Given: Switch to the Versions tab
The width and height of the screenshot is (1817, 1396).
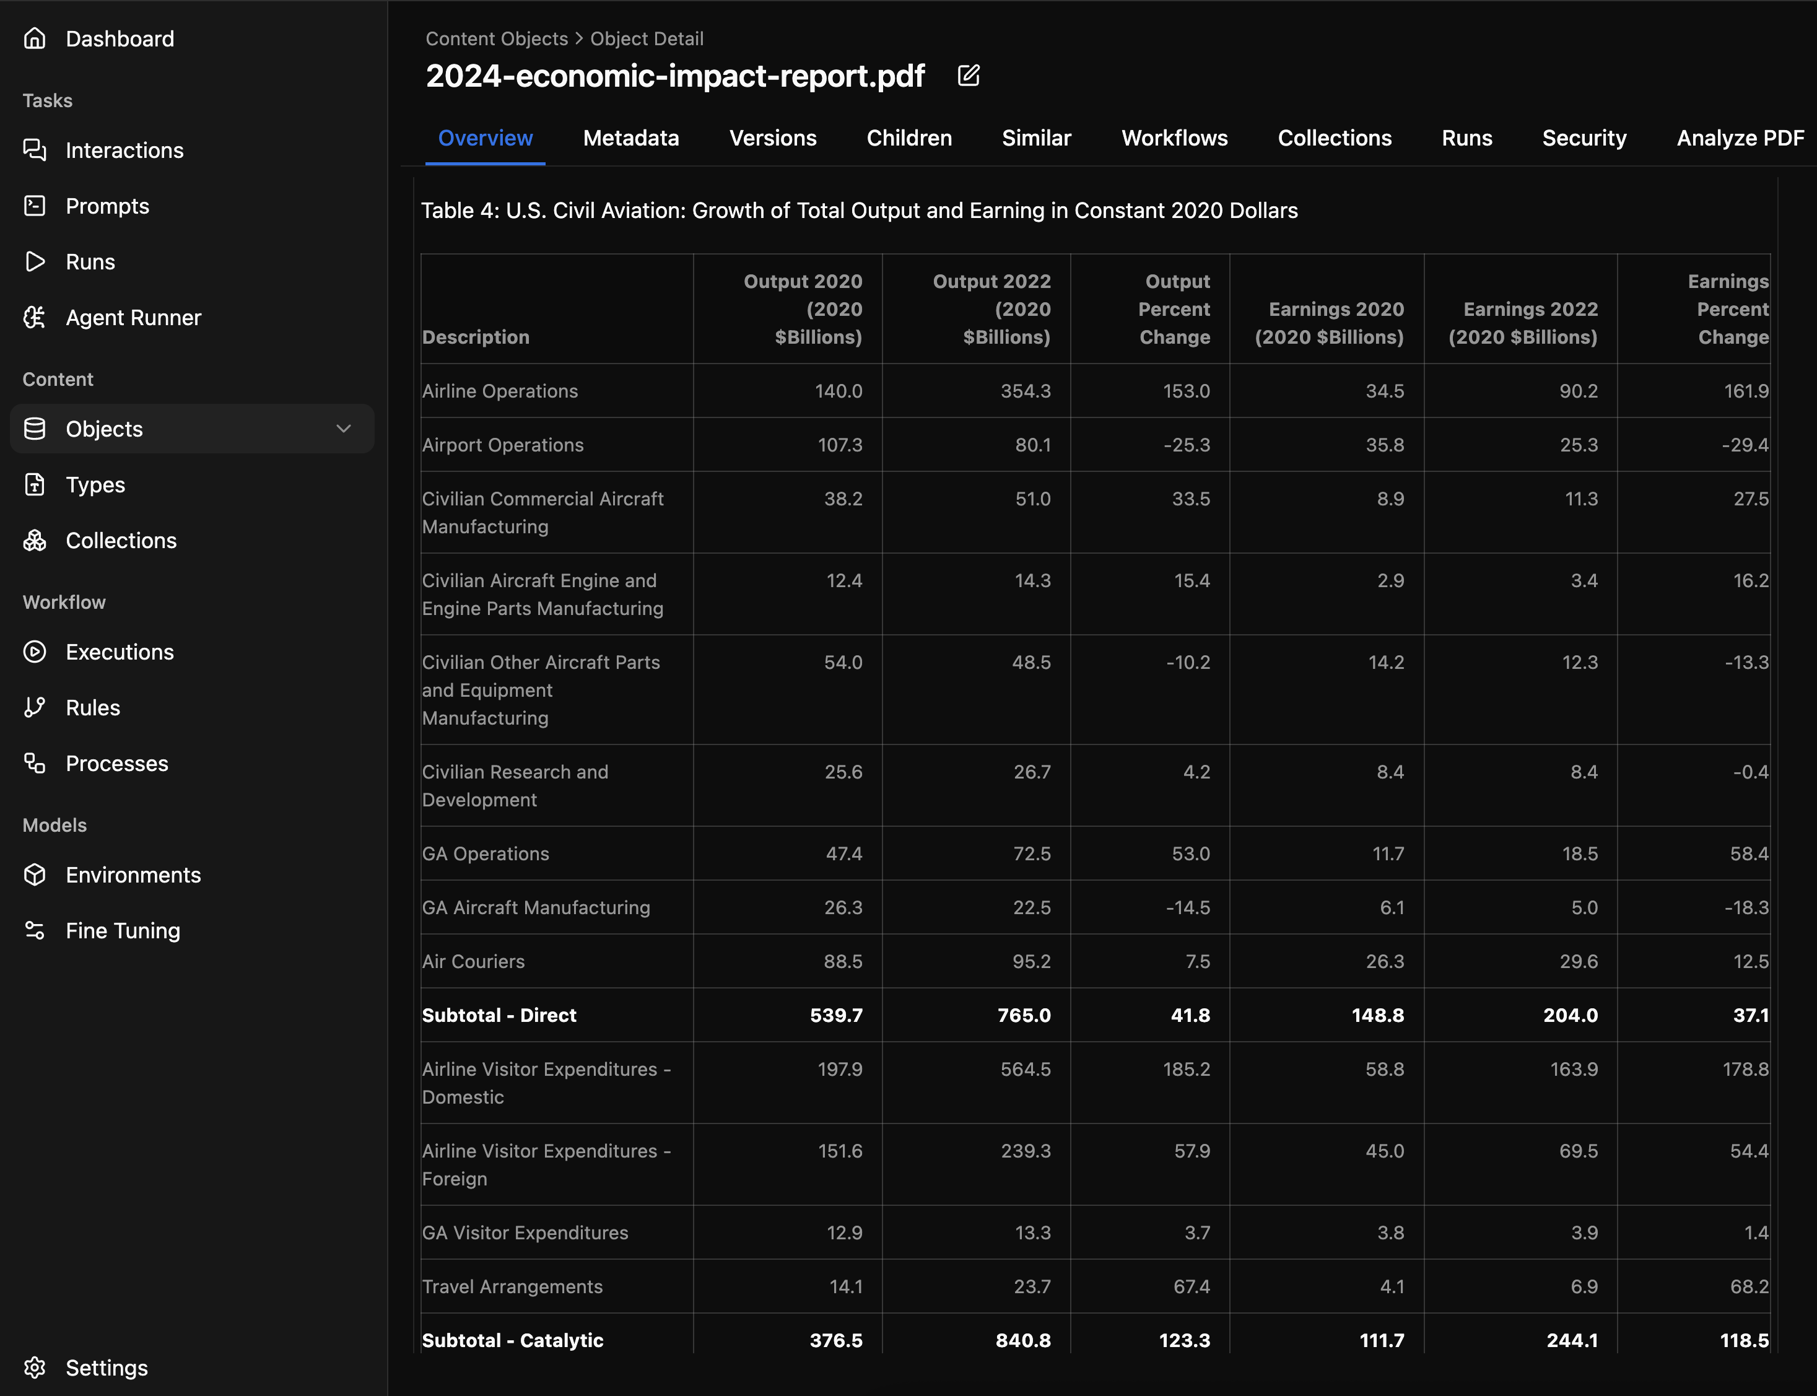Looking at the screenshot, I should pos(773,138).
